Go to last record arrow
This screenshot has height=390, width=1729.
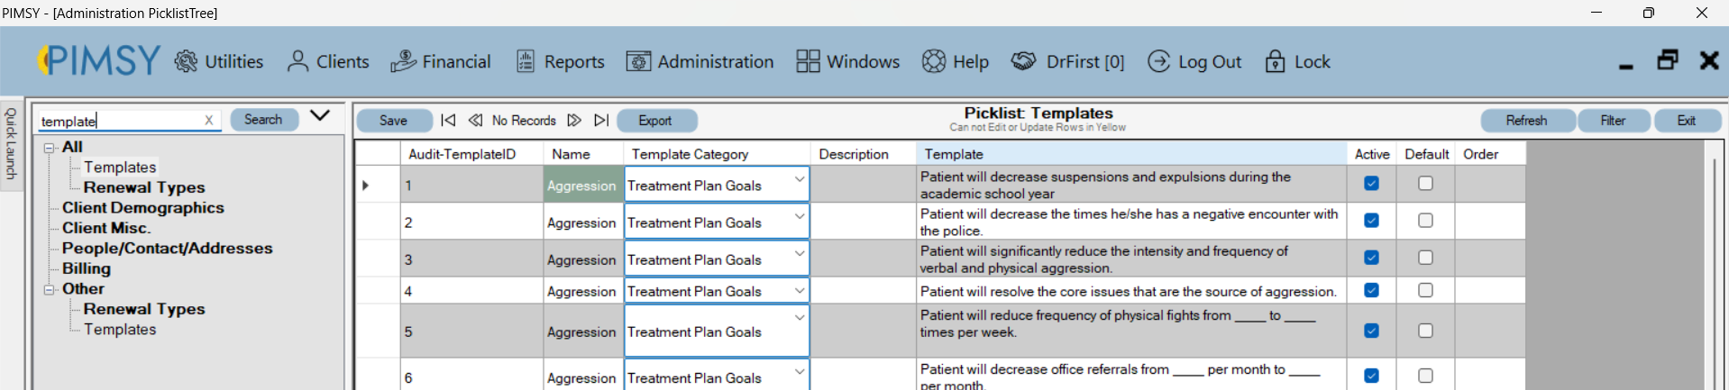(601, 121)
